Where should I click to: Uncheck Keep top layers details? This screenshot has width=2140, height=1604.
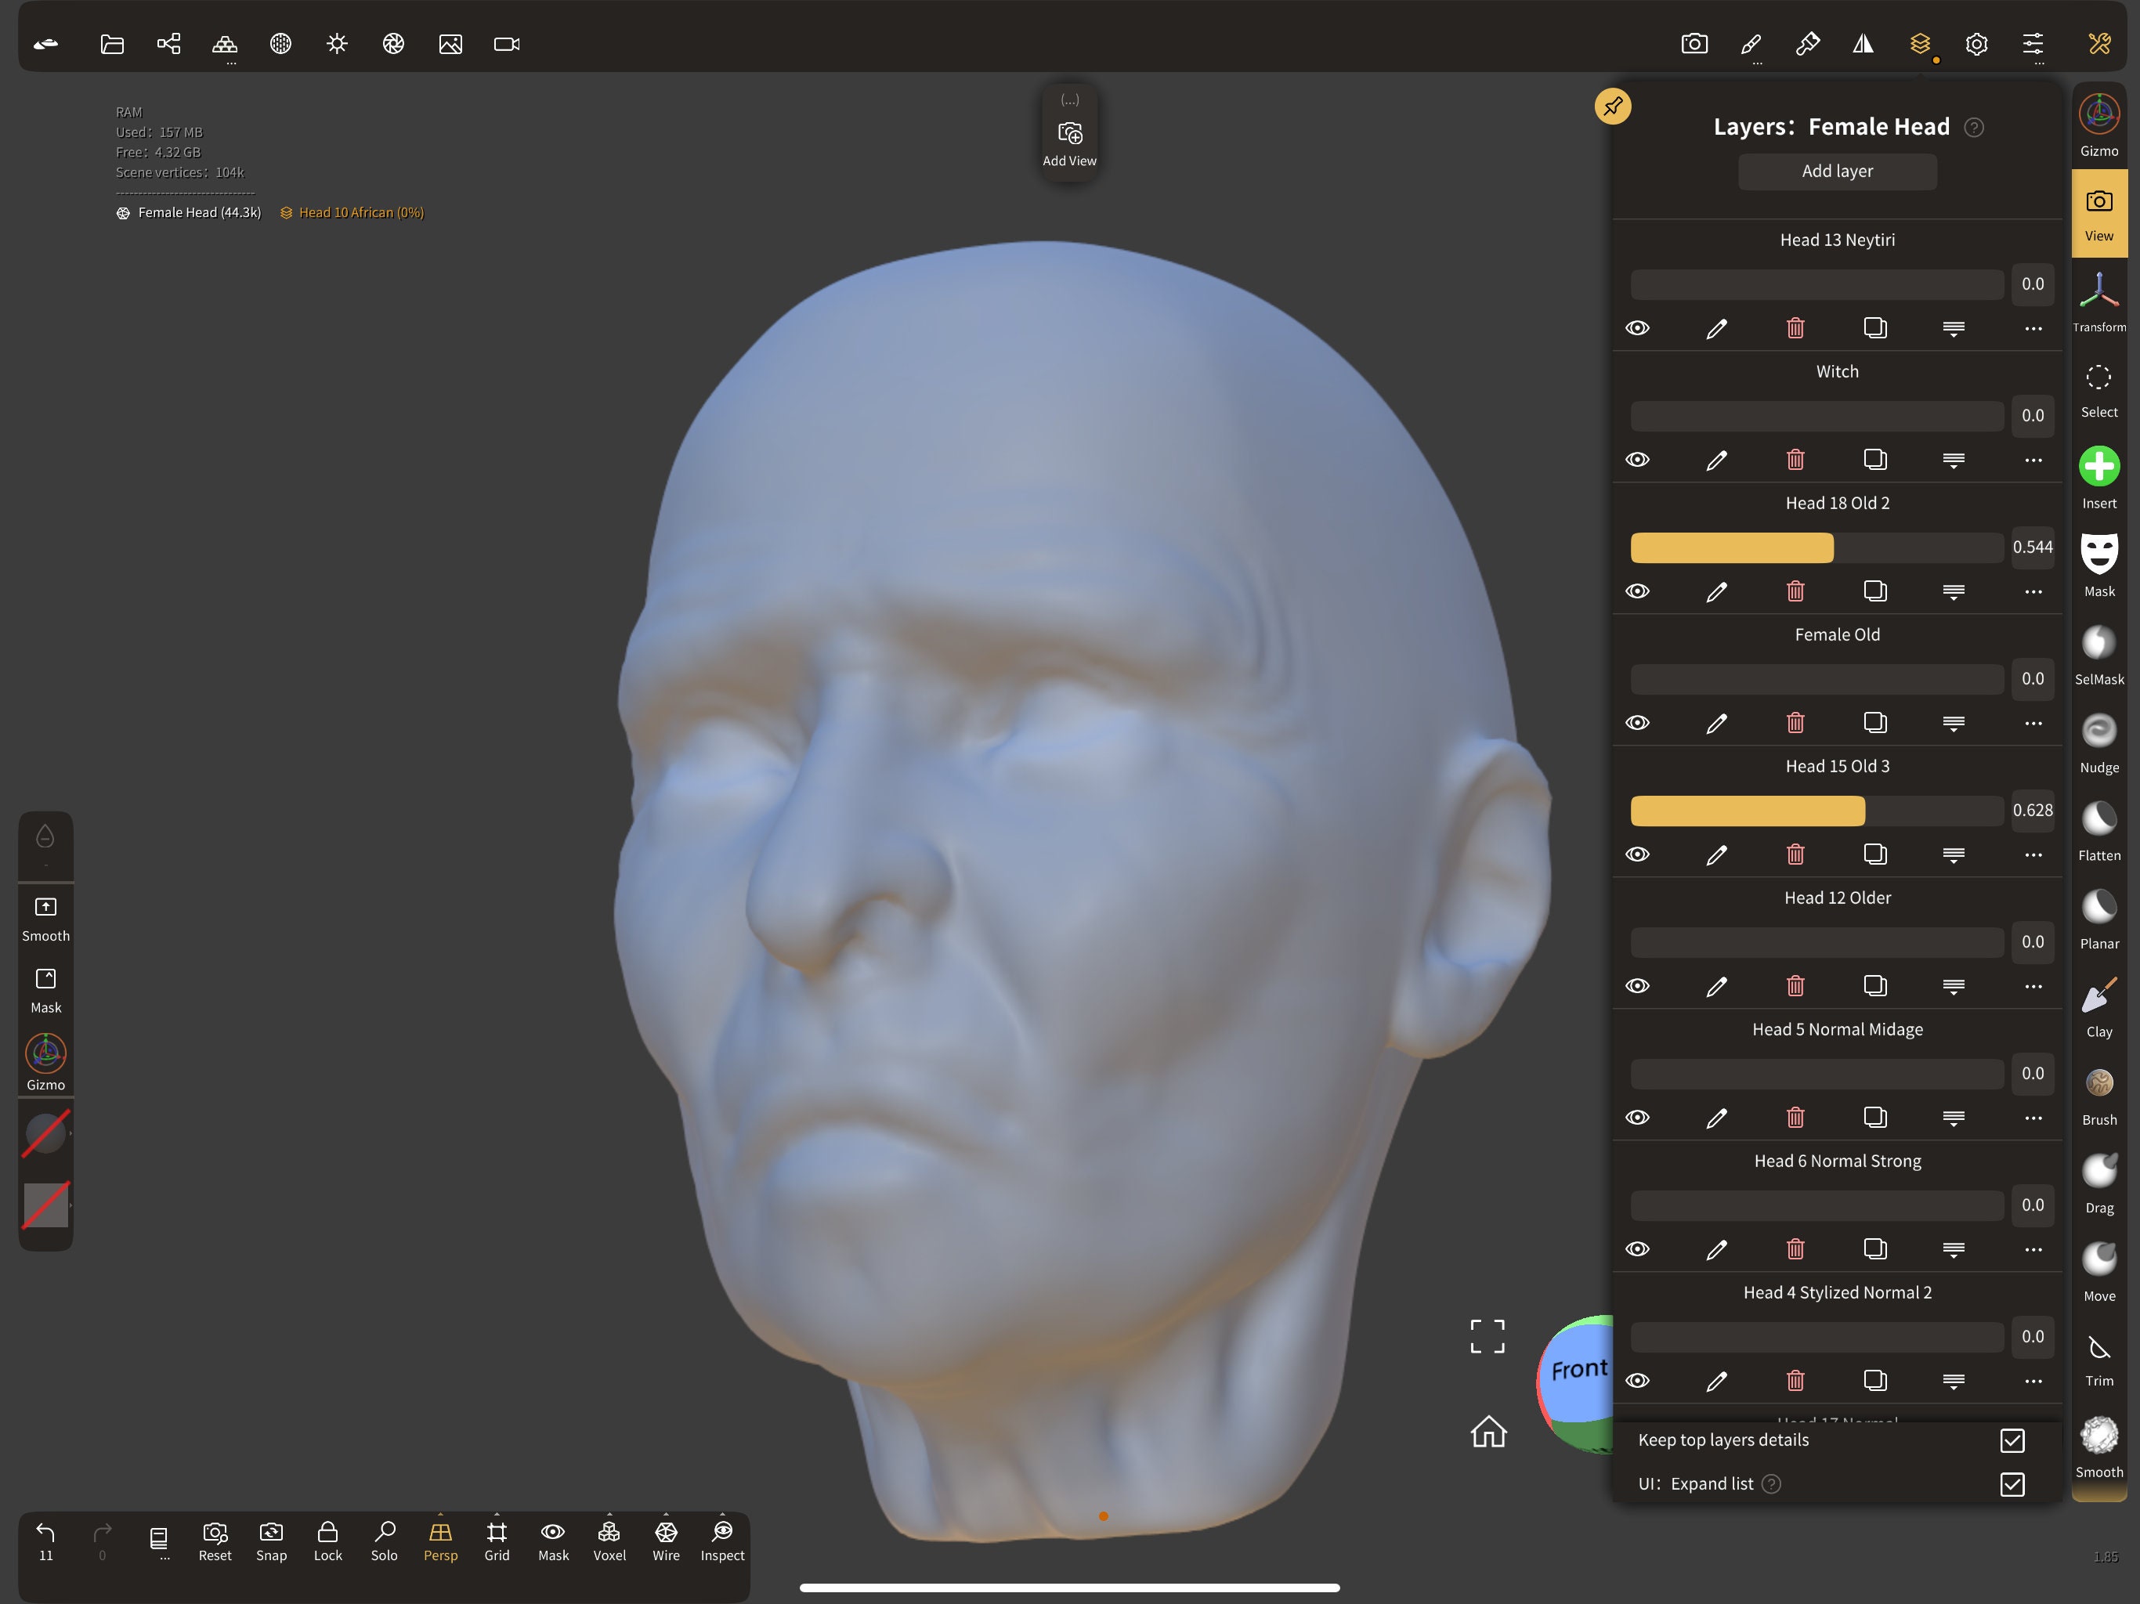2012,1440
